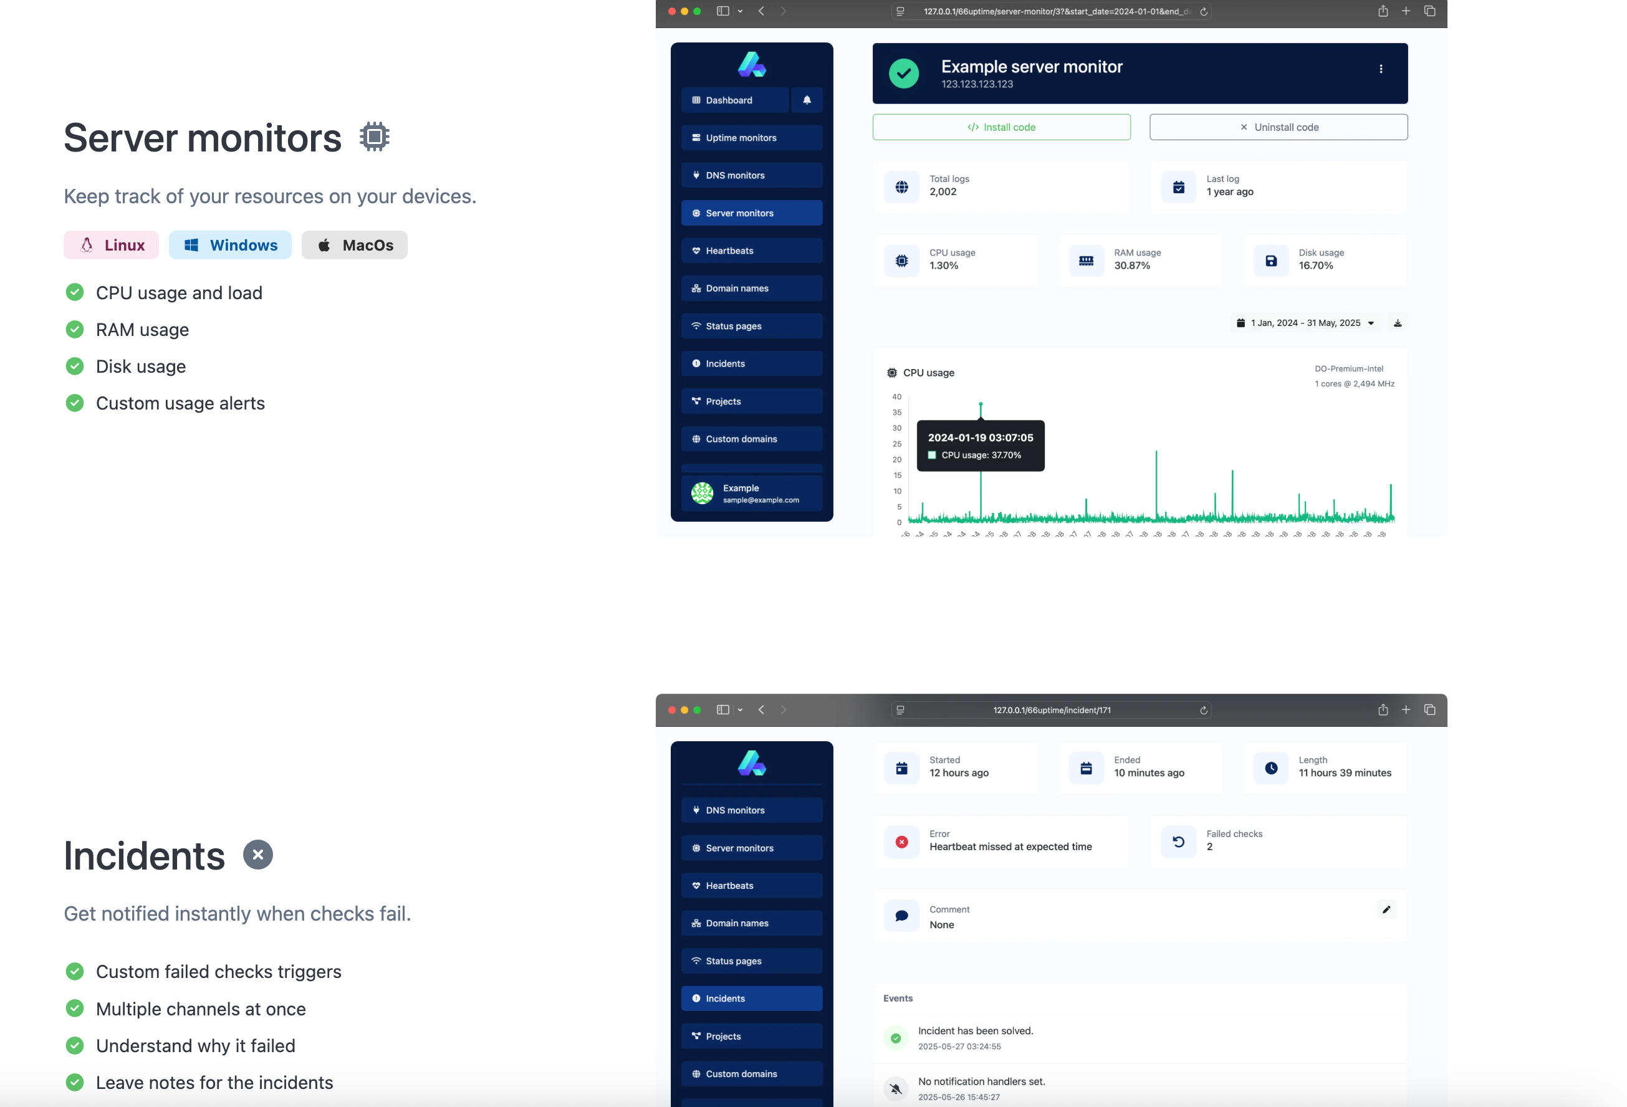Screen dimensions: 1627x1107
Task: Click the tallest CPU usage spike on the chart
Action: pos(980,405)
